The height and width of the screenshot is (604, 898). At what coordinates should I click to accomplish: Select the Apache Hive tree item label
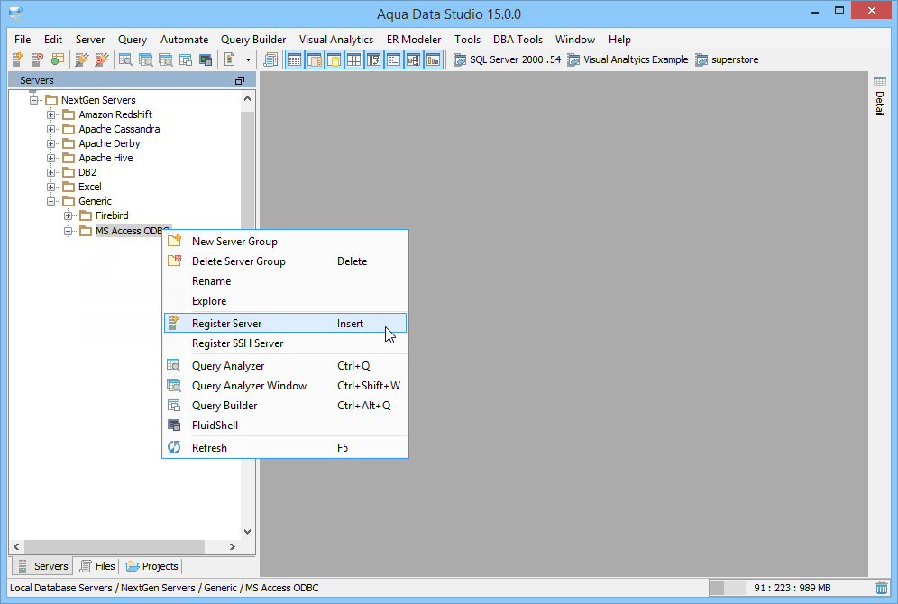point(106,158)
